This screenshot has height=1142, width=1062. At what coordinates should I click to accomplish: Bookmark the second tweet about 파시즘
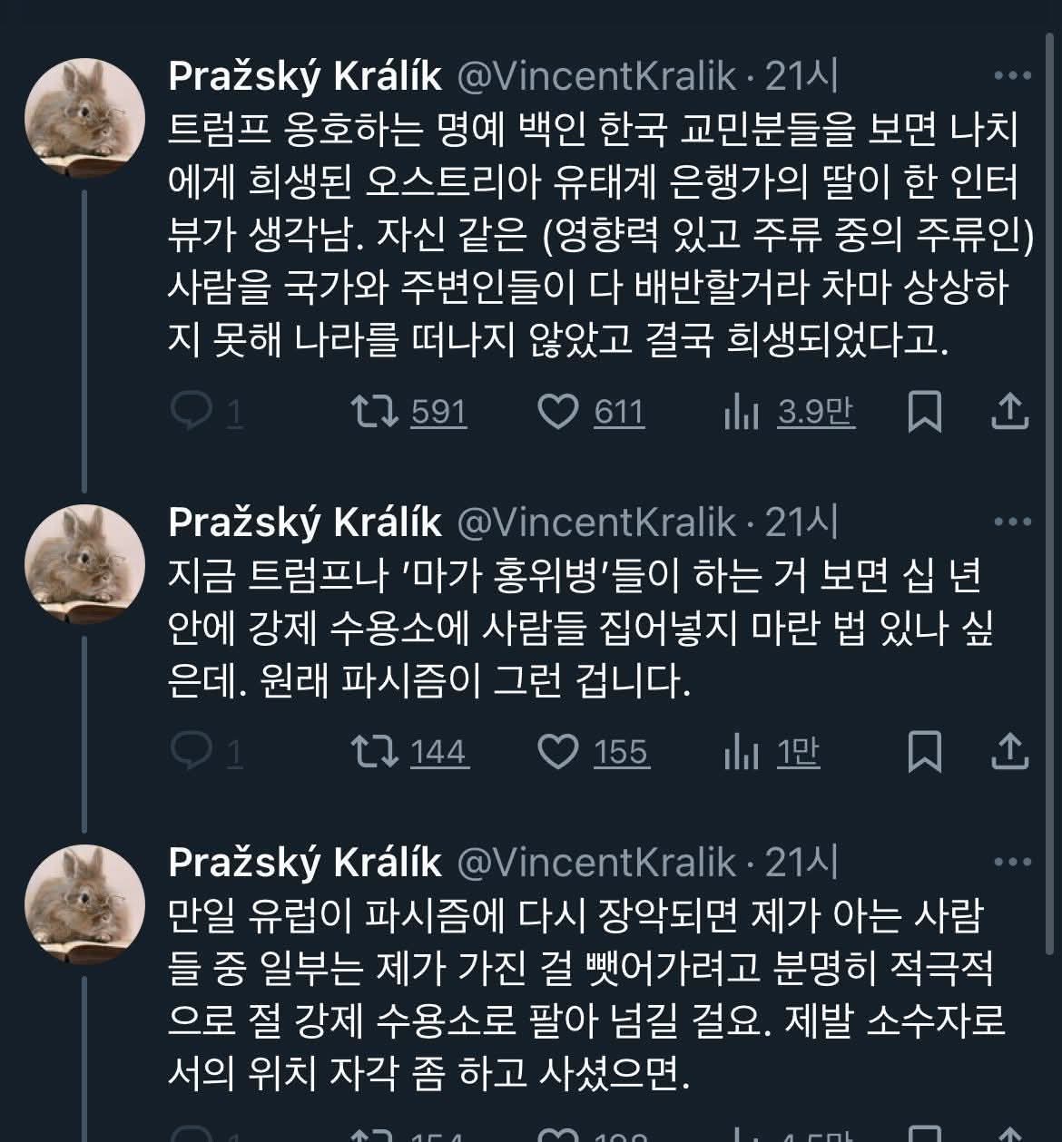[x=924, y=752]
